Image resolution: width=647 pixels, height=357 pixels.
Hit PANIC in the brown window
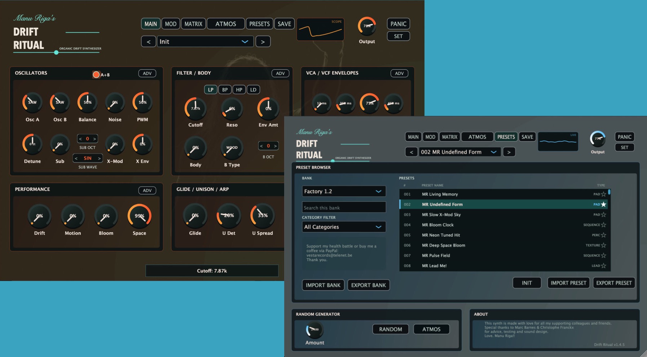(x=398, y=24)
